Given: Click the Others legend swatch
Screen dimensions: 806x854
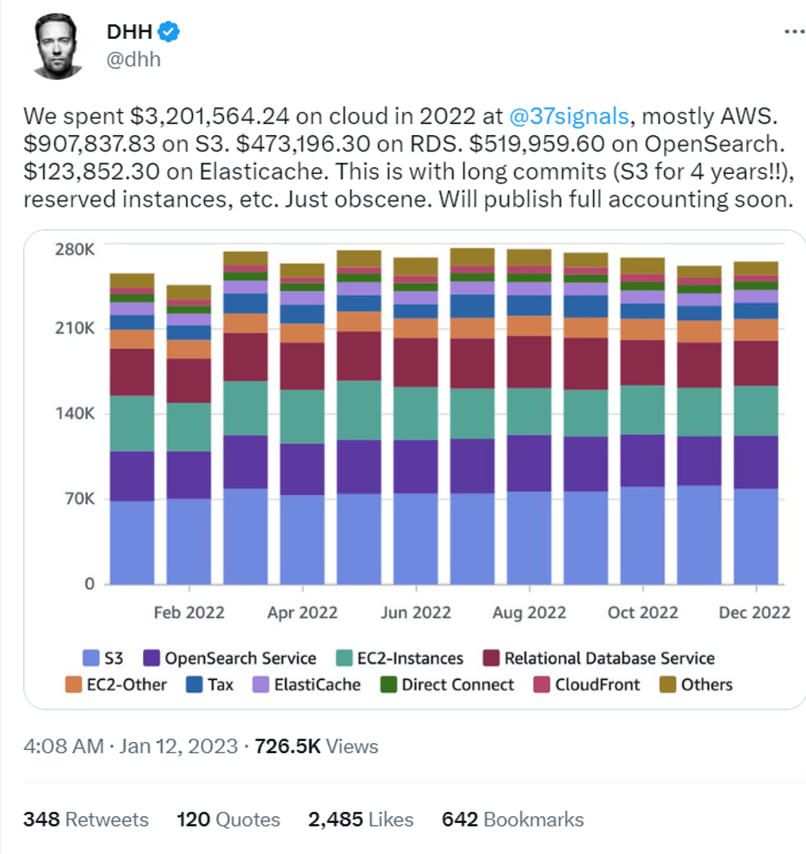Looking at the screenshot, I should pos(666,685).
